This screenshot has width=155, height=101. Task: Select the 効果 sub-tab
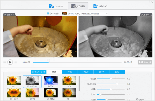coord(54,72)
